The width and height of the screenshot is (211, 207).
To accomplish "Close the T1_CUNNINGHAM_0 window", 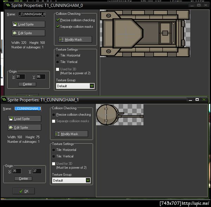I will coord(206,5).
